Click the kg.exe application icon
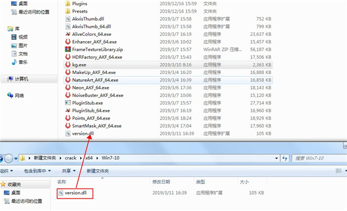Viewport: 347px width, 211px height. [x=68, y=65]
